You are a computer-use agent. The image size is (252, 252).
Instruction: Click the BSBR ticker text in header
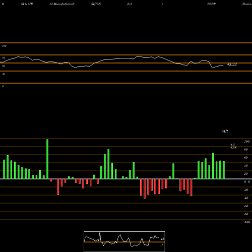coord(211,4)
